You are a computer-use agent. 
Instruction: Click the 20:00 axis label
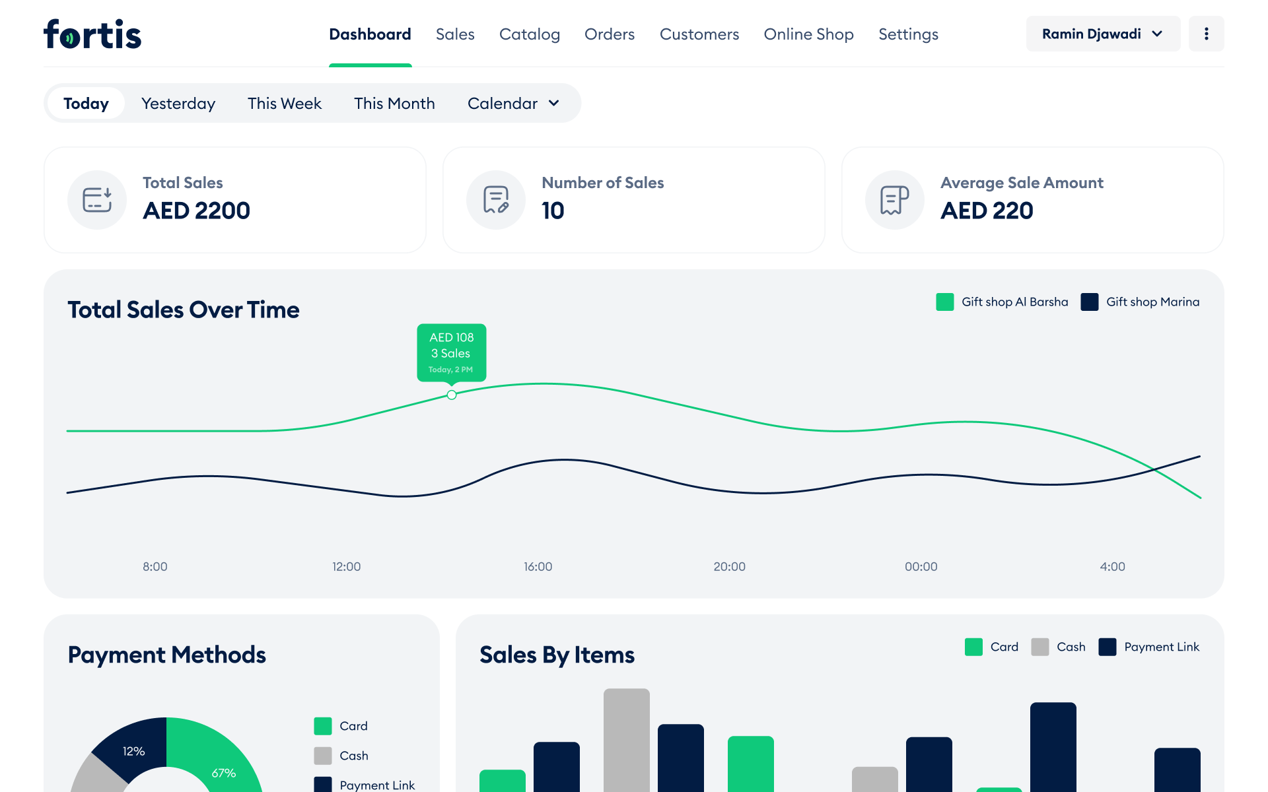730,566
